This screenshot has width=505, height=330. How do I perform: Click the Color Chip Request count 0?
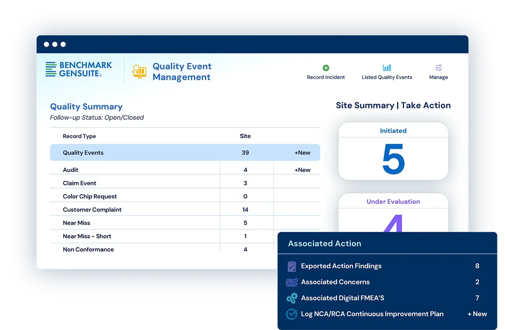(x=245, y=196)
